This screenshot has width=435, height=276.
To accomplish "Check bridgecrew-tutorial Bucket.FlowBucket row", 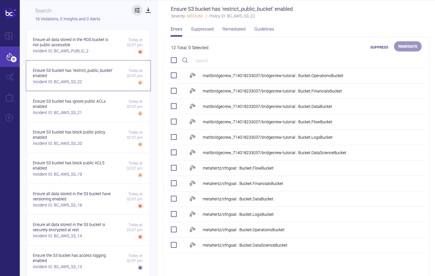I will 174,122.
